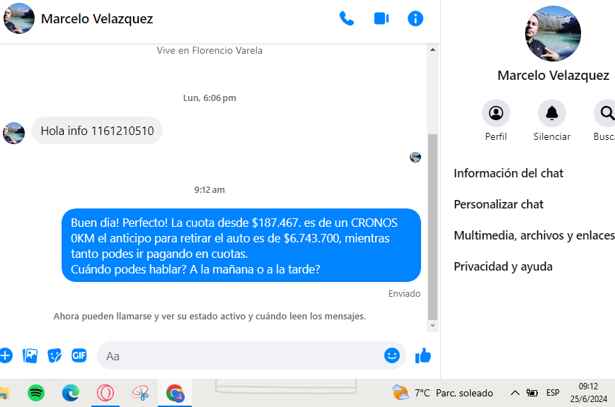Click the chat scrollbar up arrow

[432, 49]
